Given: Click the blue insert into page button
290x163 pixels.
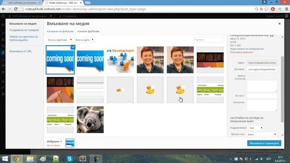Looking at the screenshot, I should coord(264,143).
